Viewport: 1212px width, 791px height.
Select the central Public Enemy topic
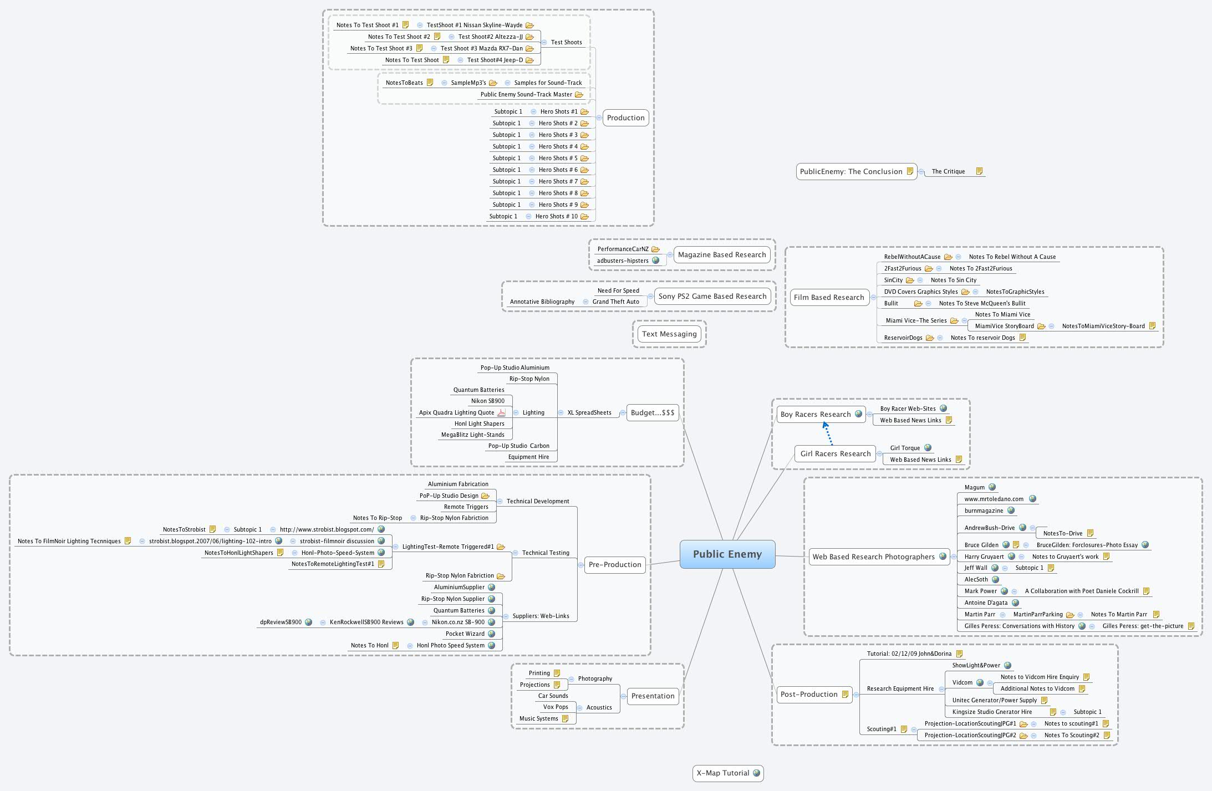(x=729, y=554)
